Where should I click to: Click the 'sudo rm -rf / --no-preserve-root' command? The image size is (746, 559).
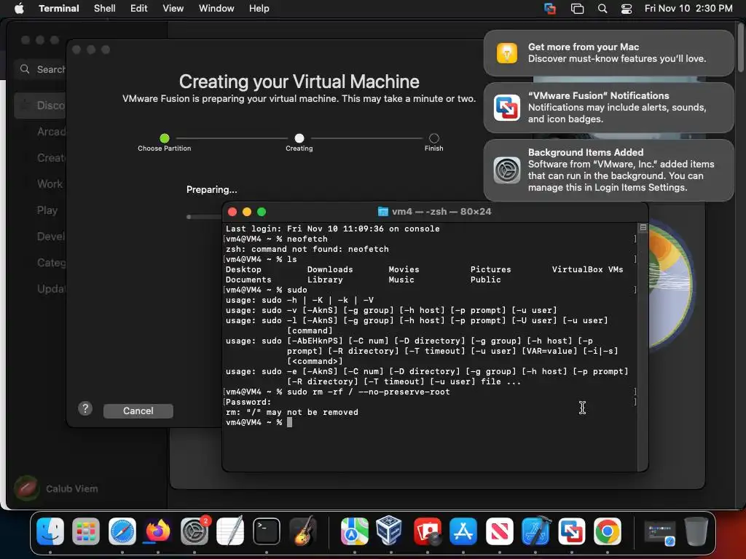click(x=368, y=392)
